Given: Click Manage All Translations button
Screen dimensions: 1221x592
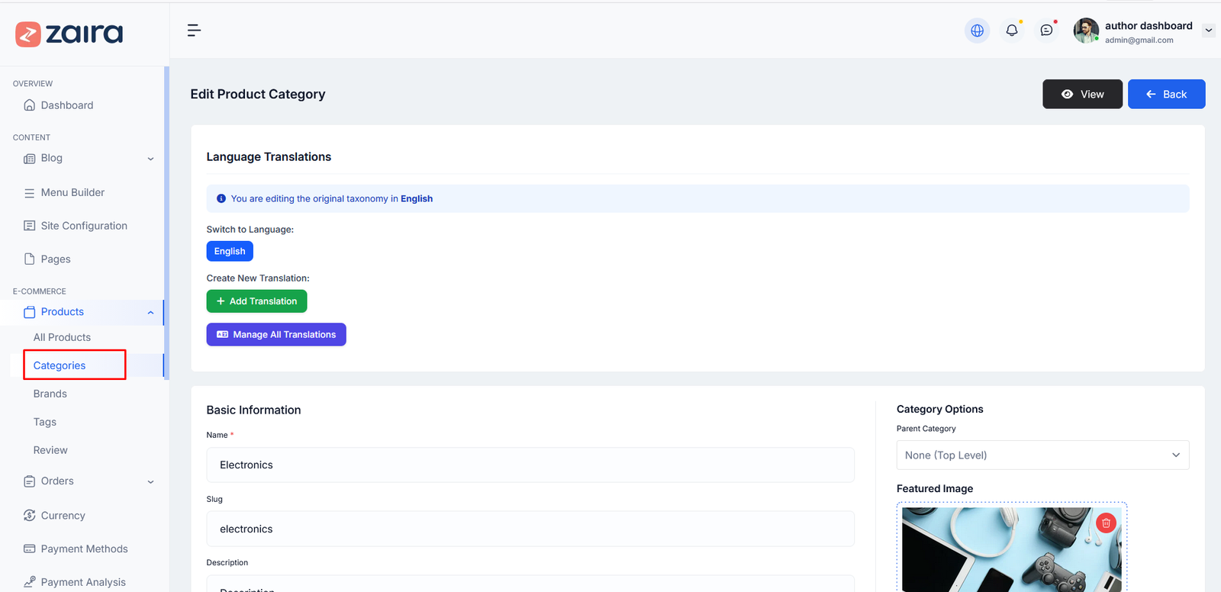Looking at the screenshot, I should pos(276,335).
